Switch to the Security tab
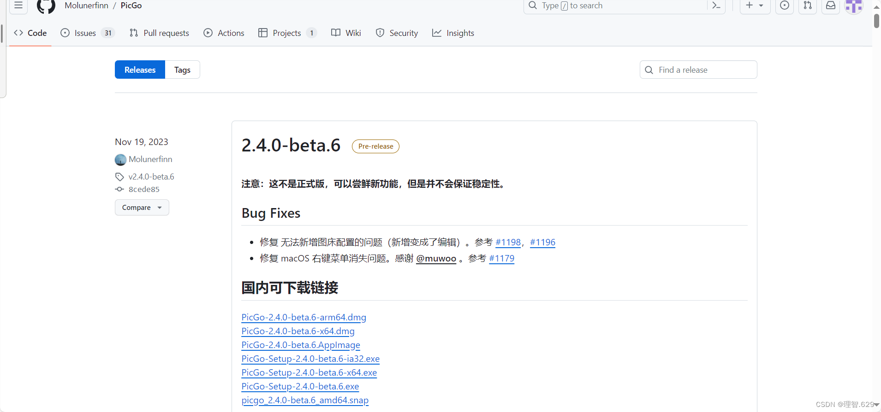Screen dimensions: 881x412 tap(397, 33)
